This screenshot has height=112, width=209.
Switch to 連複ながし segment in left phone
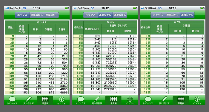(51, 15)
